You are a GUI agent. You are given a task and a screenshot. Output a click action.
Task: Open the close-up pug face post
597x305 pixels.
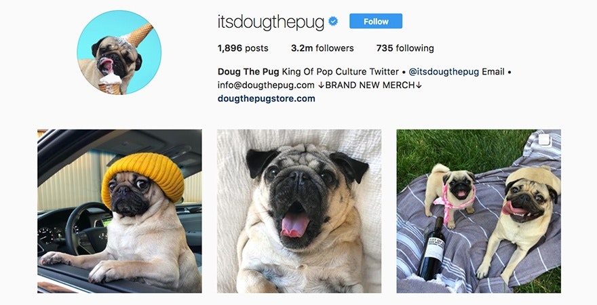tap(299, 211)
